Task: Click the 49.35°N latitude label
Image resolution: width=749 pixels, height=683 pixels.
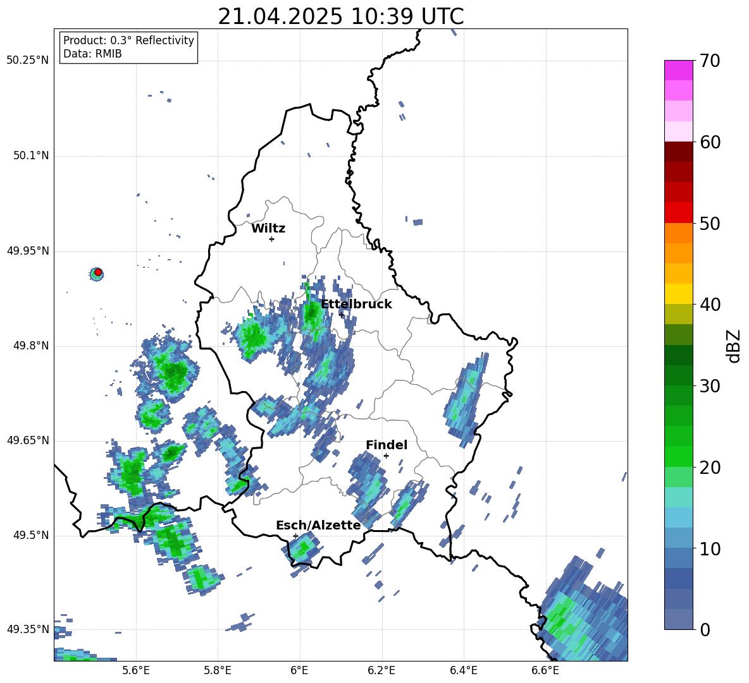Action: (x=28, y=629)
